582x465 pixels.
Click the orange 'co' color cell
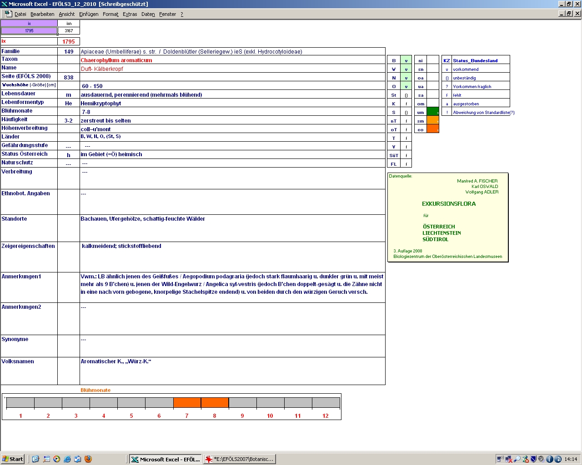tap(433, 129)
